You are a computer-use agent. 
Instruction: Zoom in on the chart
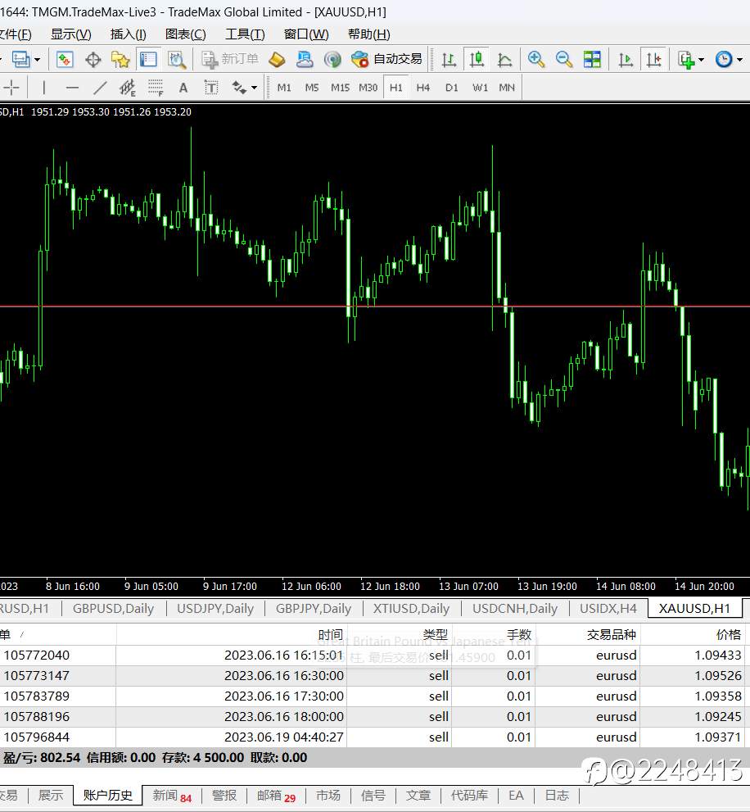[536, 60]
